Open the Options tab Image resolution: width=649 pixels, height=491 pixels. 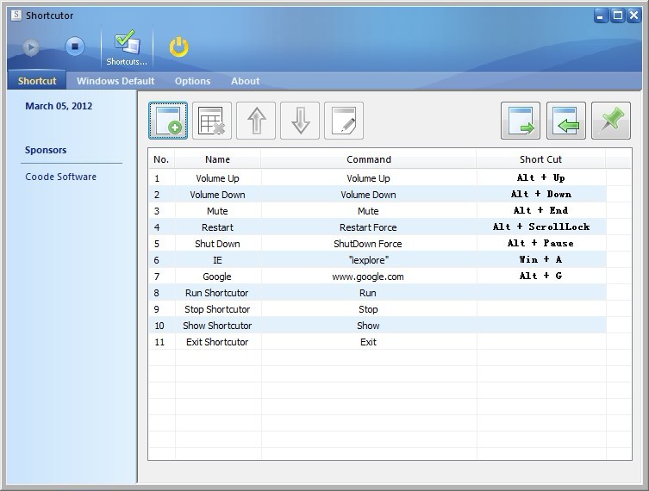[x=192, y=81]
